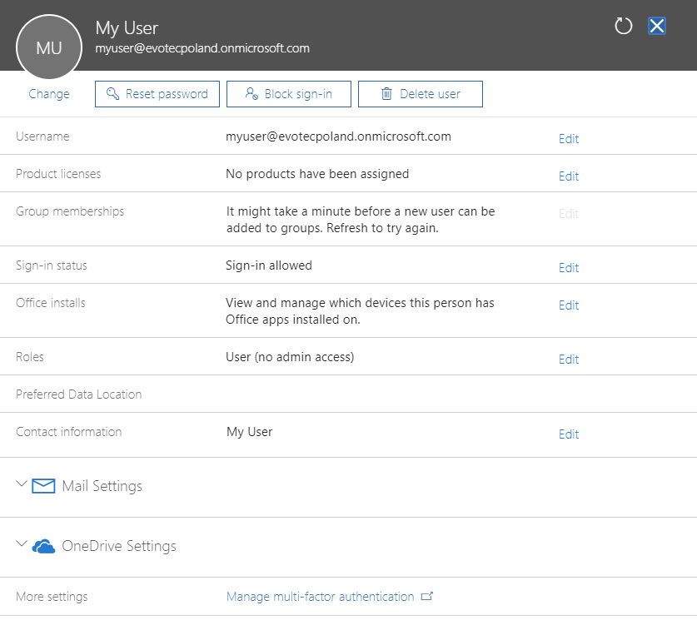Click the OneDrive cloud icon

click(43, 547)
